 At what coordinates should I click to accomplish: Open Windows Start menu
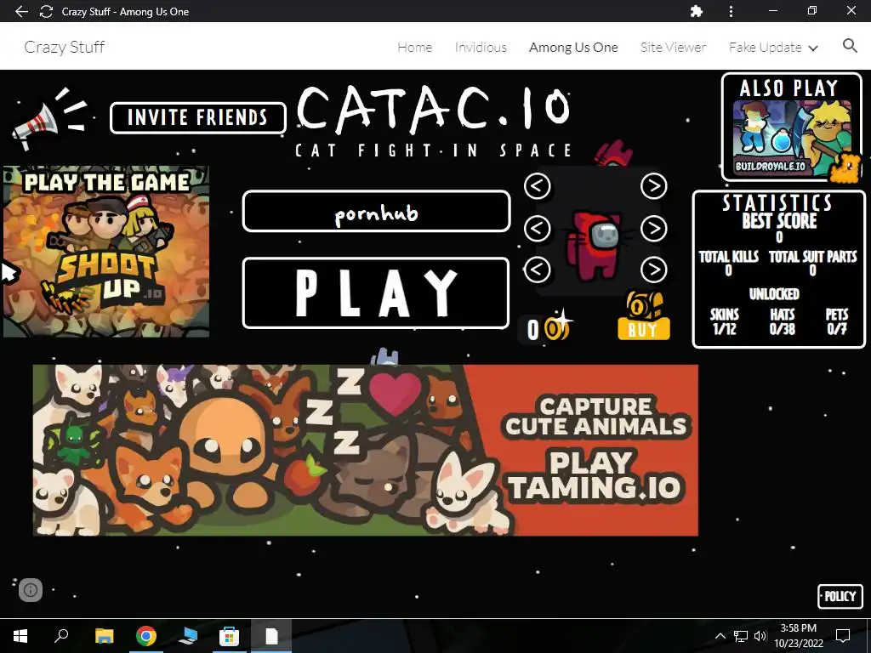(20, 636)
